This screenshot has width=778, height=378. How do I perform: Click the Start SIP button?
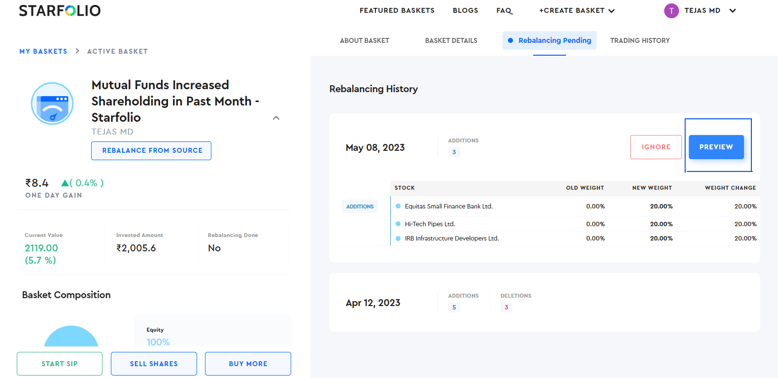(60, 364)
